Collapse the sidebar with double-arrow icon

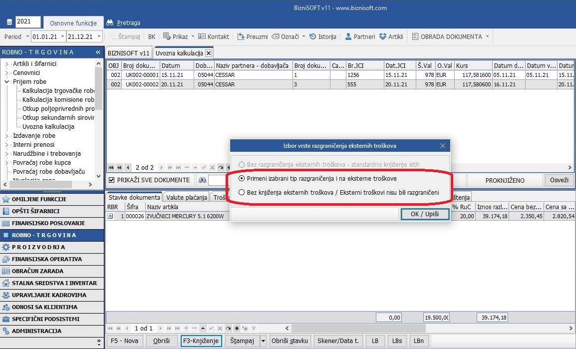coord(98,52)
